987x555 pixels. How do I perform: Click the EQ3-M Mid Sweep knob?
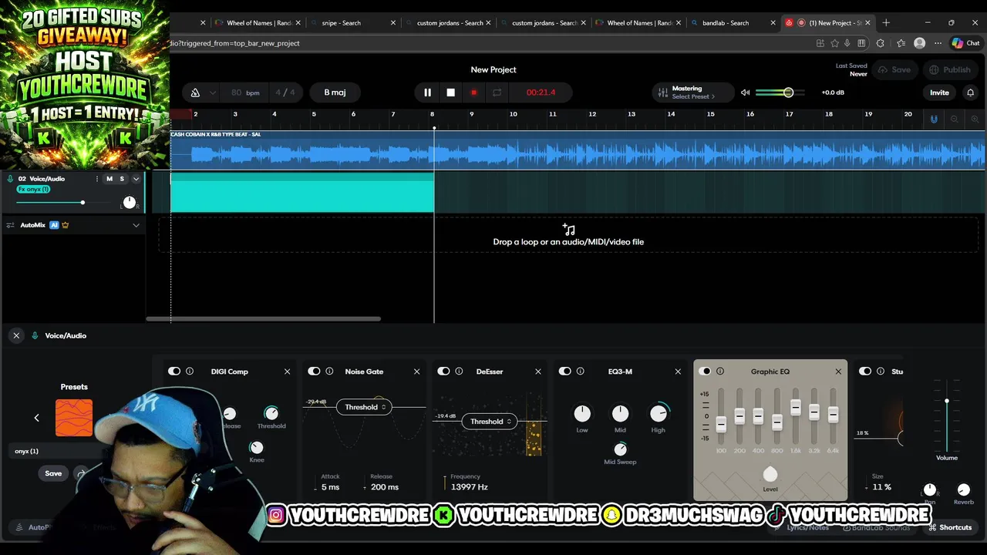(620, 449)
